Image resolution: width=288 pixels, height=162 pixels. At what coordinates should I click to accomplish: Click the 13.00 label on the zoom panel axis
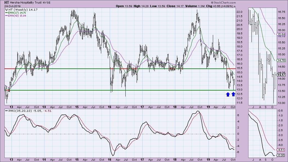[x=281, y=103]
